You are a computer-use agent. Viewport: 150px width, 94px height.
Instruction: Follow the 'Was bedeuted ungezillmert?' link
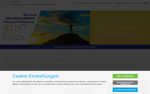(x=75, y=47)
